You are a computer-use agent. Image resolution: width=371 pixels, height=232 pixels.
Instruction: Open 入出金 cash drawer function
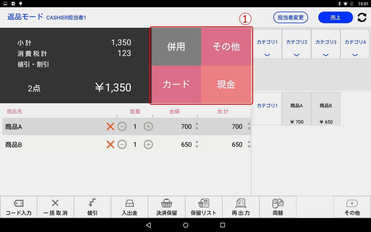(130, 207)
